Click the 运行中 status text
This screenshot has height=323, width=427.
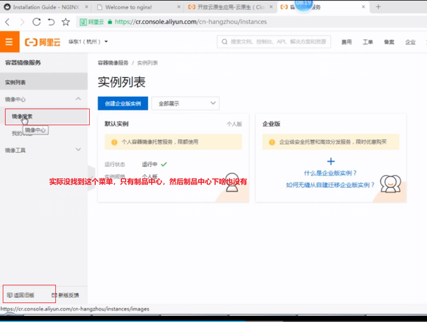150,164
